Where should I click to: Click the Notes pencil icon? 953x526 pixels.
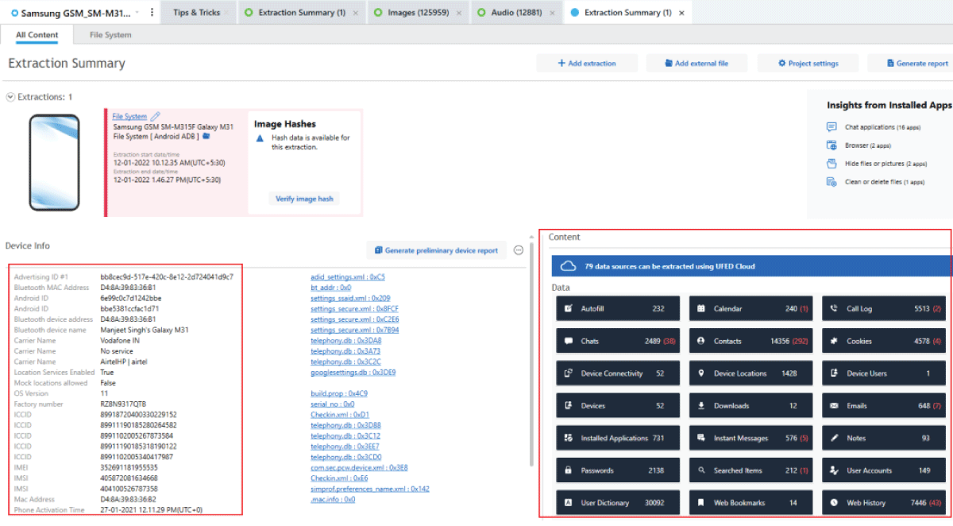pos(834,438)
